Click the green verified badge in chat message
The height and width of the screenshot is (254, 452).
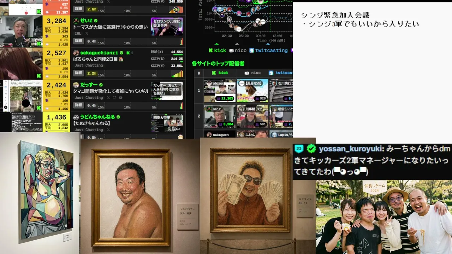coord(311,149)
